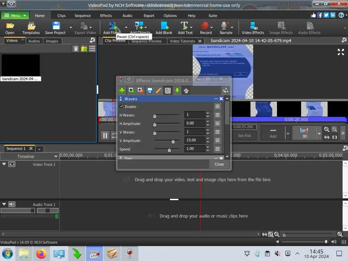This screenshot has width=348, height=261.
Task: Mute Audio Track 1 speaker toggle
Action: click(x=12, y=204)
